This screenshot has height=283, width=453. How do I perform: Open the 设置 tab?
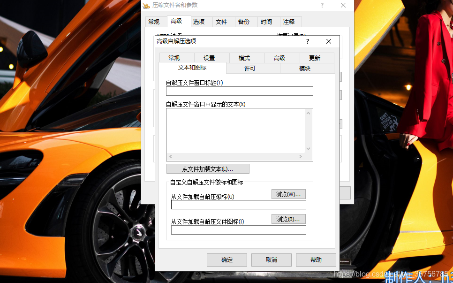212,58
